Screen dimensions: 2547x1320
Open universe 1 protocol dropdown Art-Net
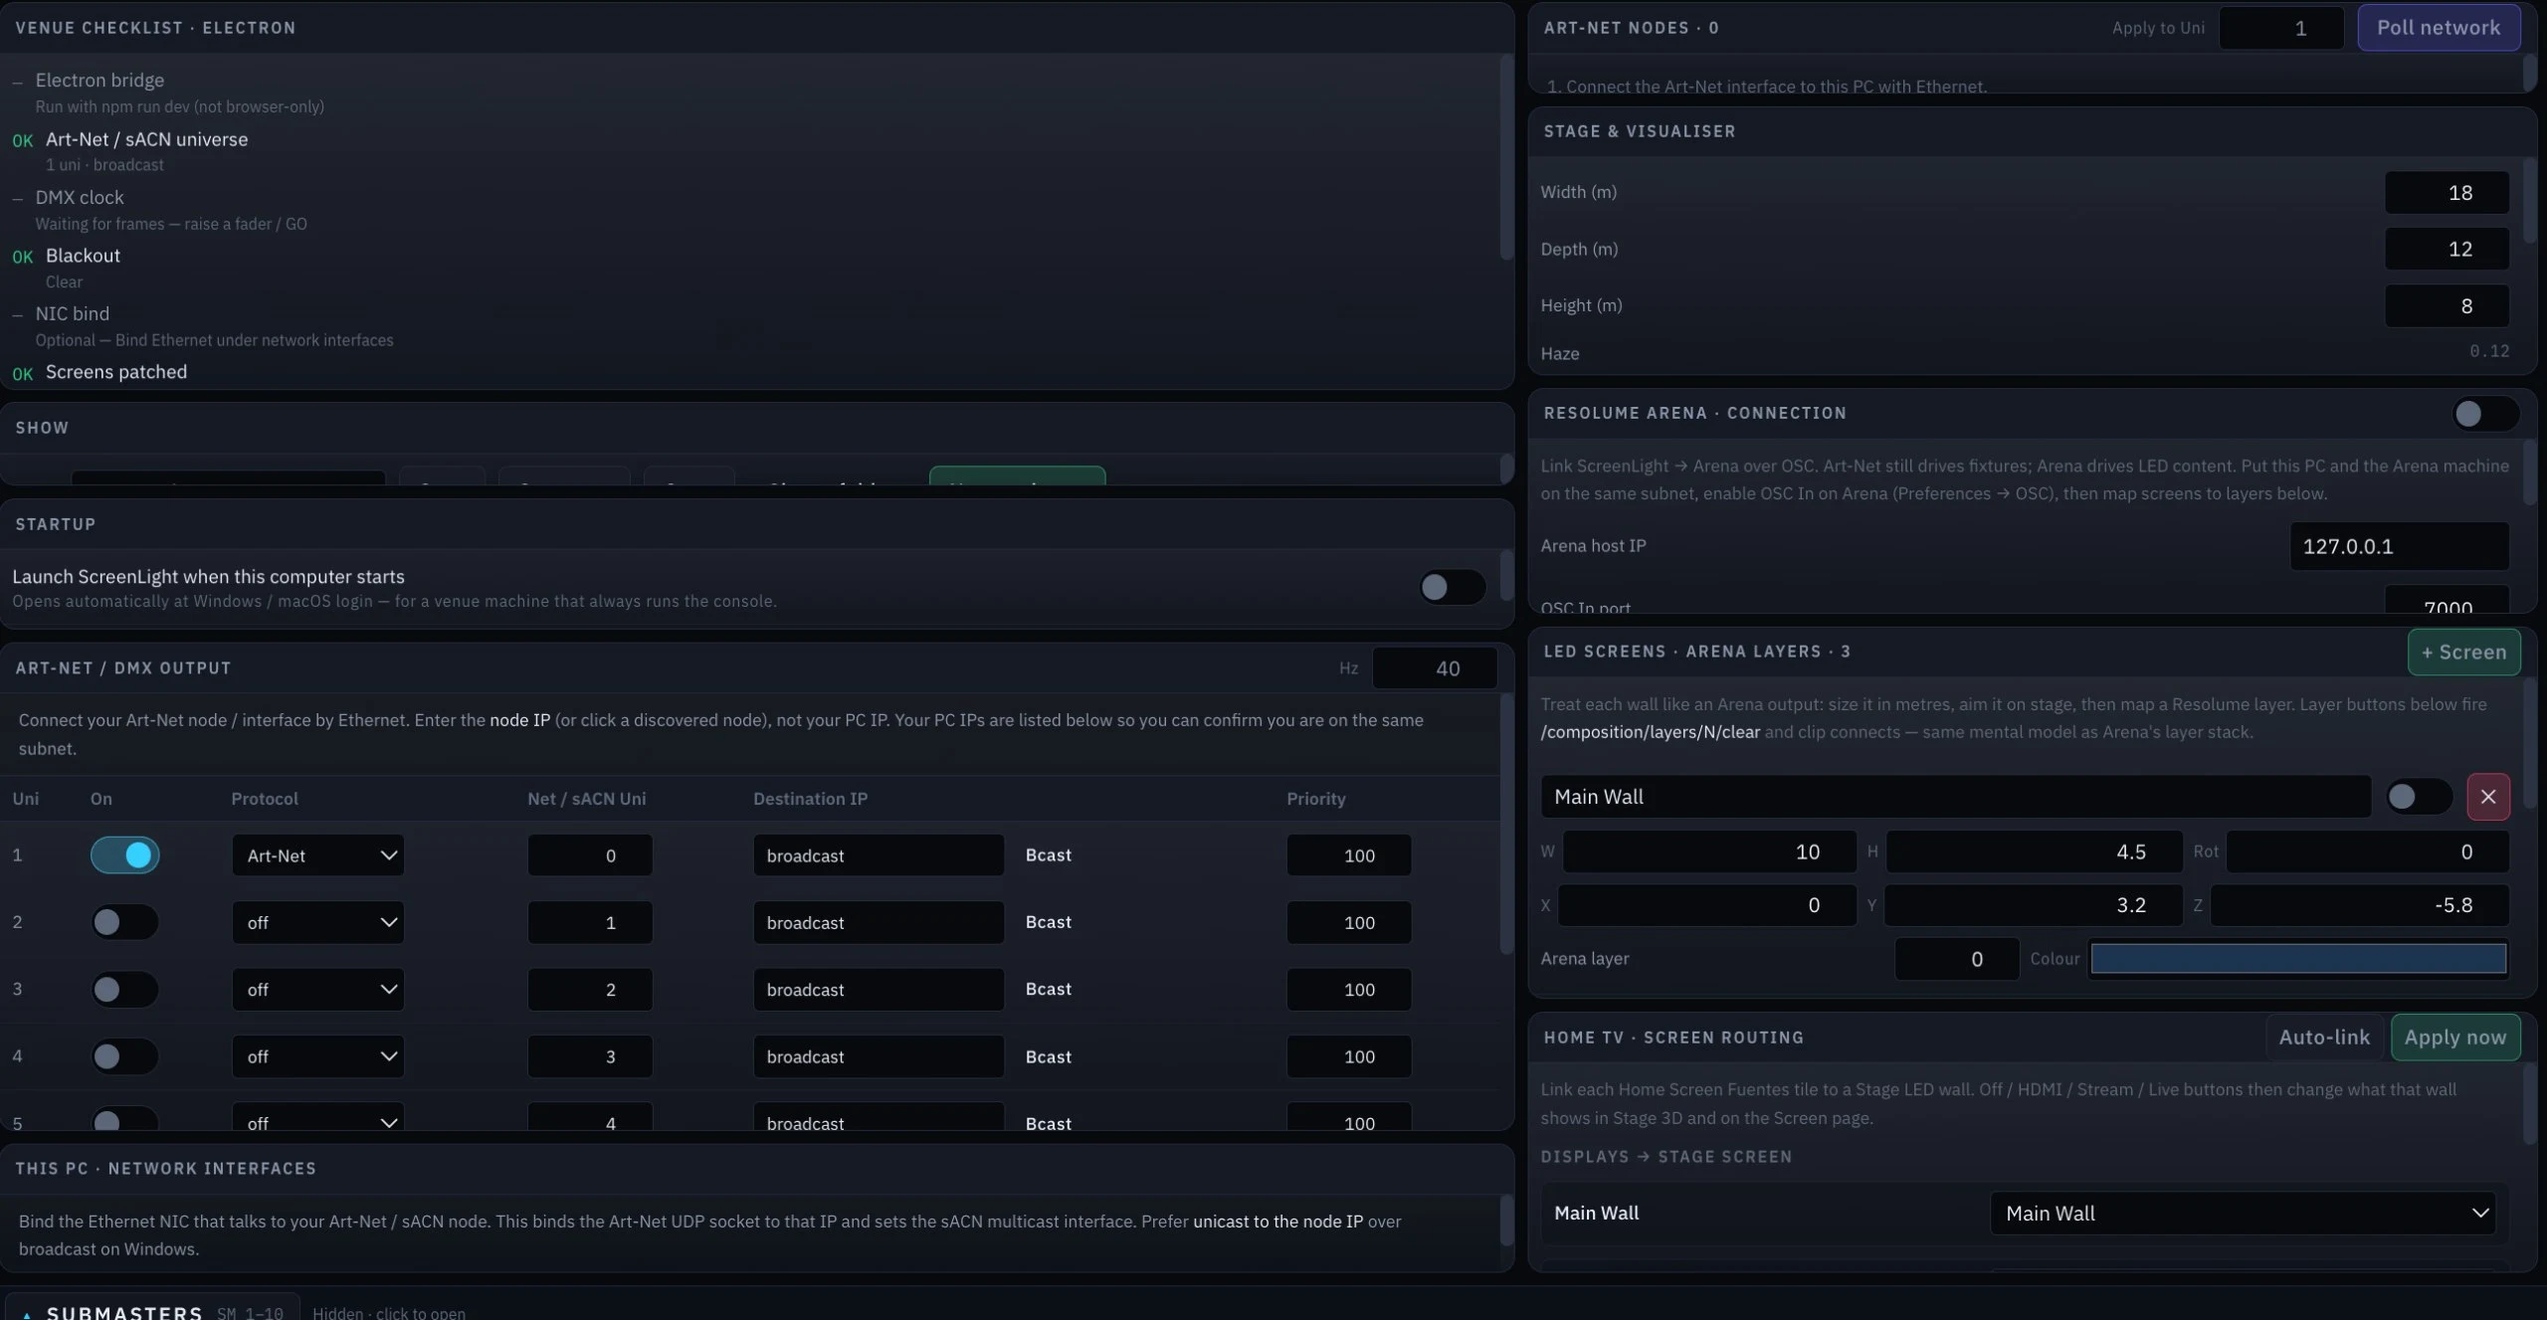[x=318, y=855]
